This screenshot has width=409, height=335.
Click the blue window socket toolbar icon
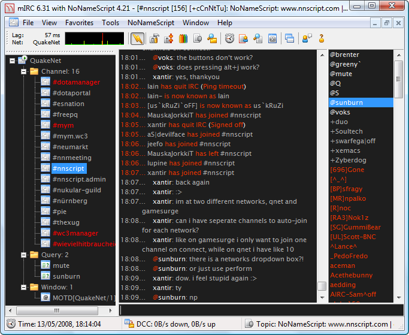[272, 38]
